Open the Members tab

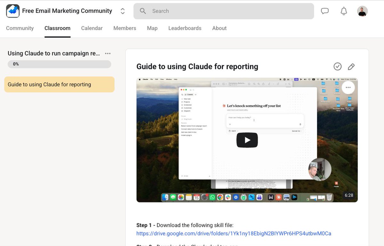coord(125,28)
